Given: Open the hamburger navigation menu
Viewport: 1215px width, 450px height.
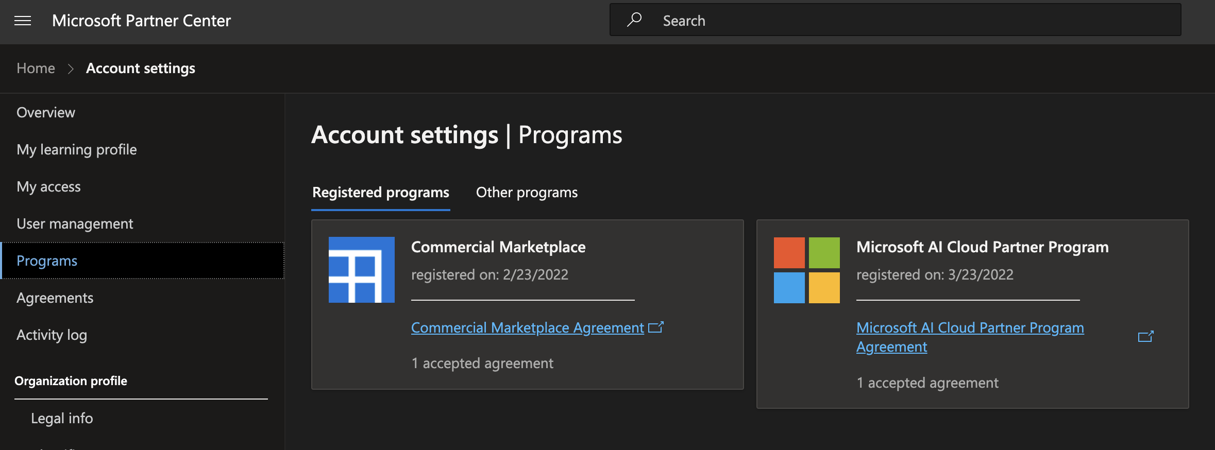Looking at the screenshot, I should pos(23,21).
